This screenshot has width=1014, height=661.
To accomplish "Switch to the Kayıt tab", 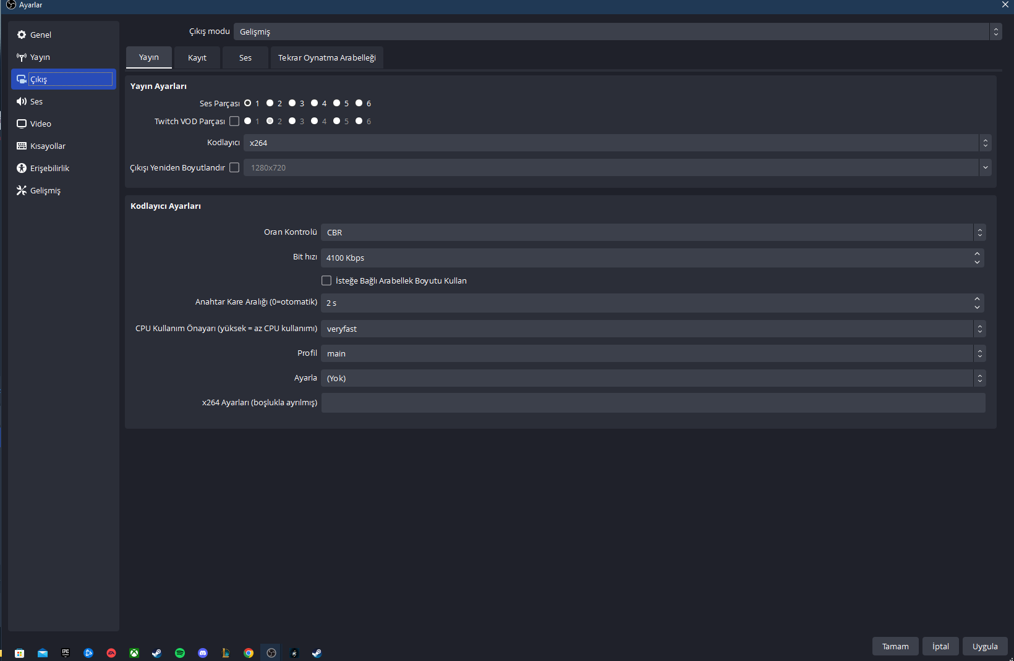I will point(197,57).
